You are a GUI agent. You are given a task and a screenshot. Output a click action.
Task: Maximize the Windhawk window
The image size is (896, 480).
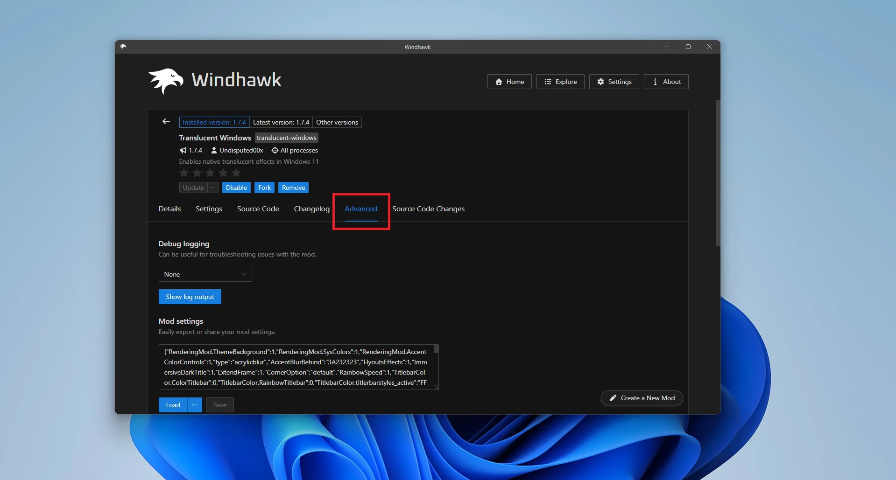pyautogui.click(x=688, y=47)
